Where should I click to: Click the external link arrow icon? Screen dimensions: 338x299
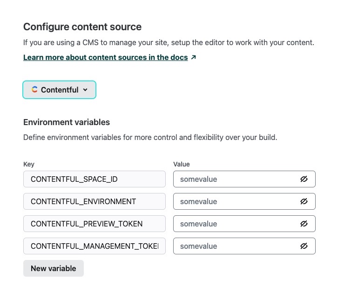coord(194,58)
